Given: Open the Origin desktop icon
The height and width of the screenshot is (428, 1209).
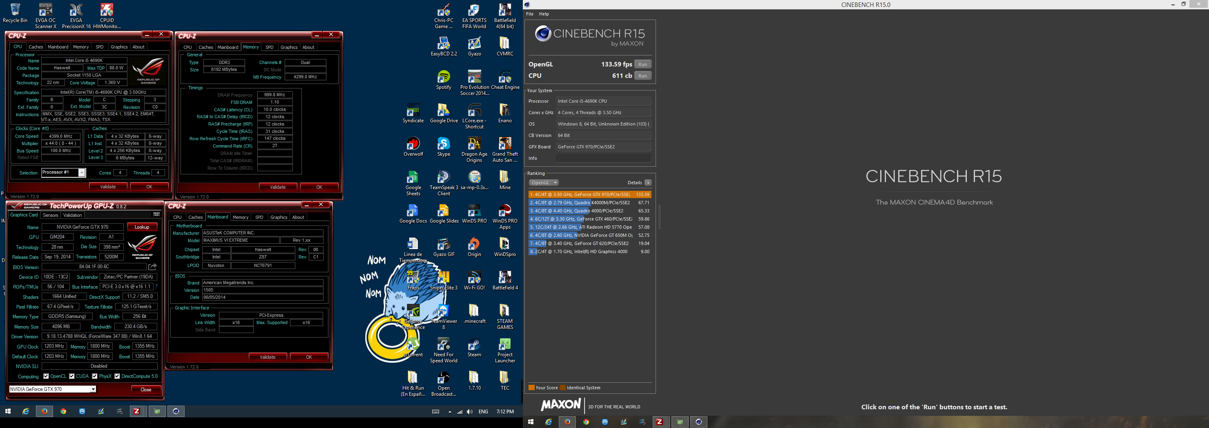Looking at the screenshot, I should [474, 247].
